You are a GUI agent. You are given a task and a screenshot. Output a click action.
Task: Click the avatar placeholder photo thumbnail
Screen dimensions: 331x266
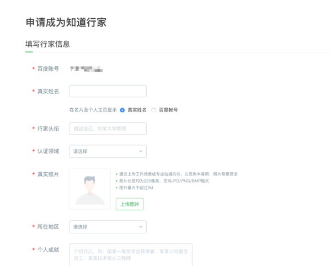[x=90, y=189]
